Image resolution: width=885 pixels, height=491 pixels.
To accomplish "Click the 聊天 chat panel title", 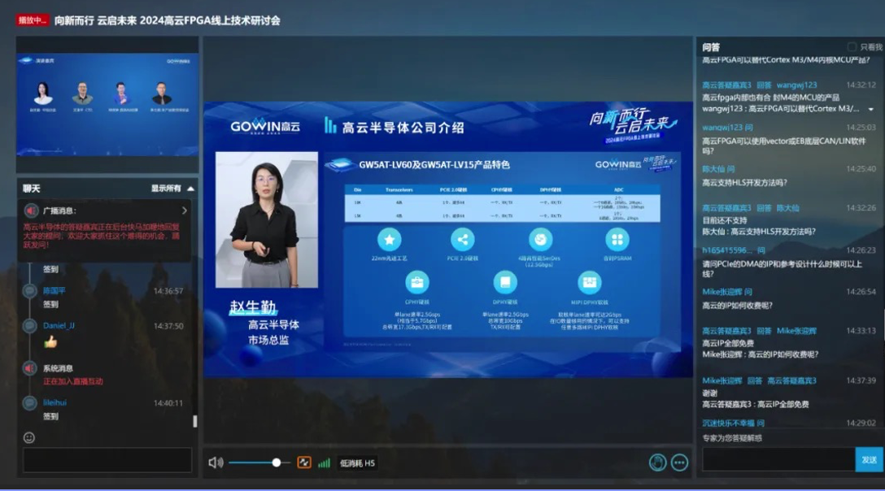I will (32, 189).
